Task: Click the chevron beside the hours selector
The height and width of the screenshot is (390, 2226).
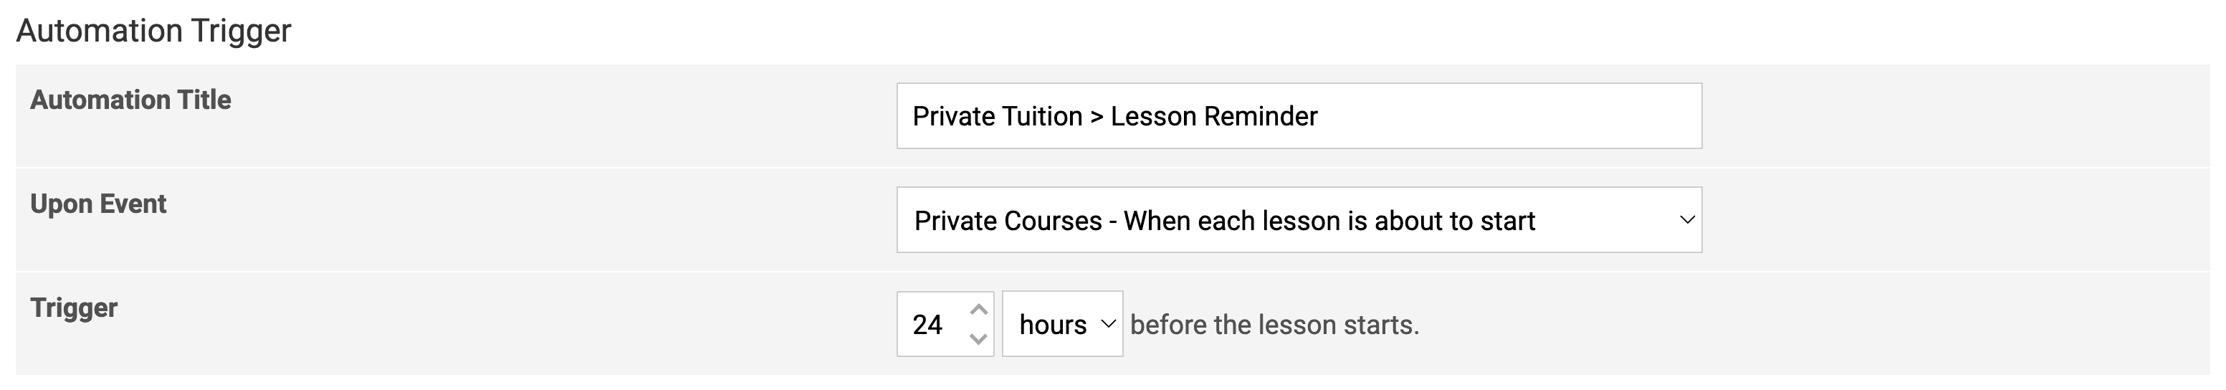Action: click(x=1108, y=324)
